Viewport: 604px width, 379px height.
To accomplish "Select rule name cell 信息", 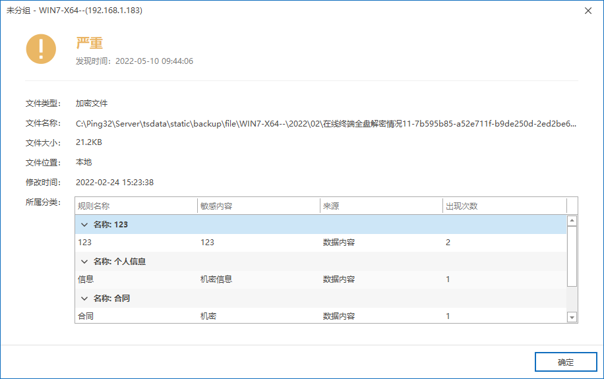I will [86, 279].
